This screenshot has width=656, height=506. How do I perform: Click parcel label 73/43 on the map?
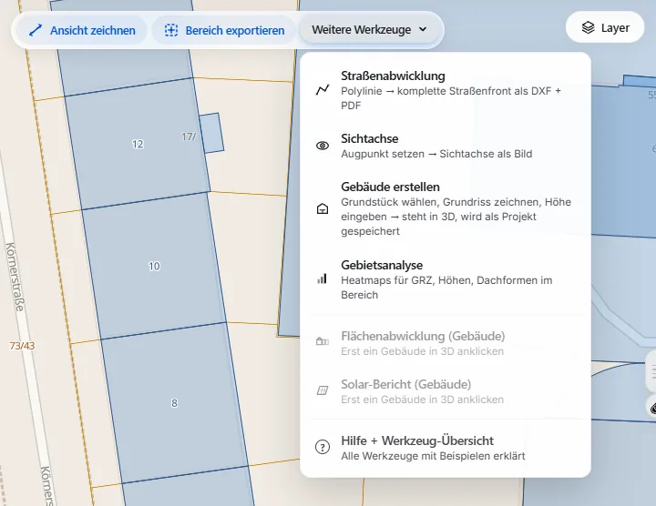[x=22, y=346]
